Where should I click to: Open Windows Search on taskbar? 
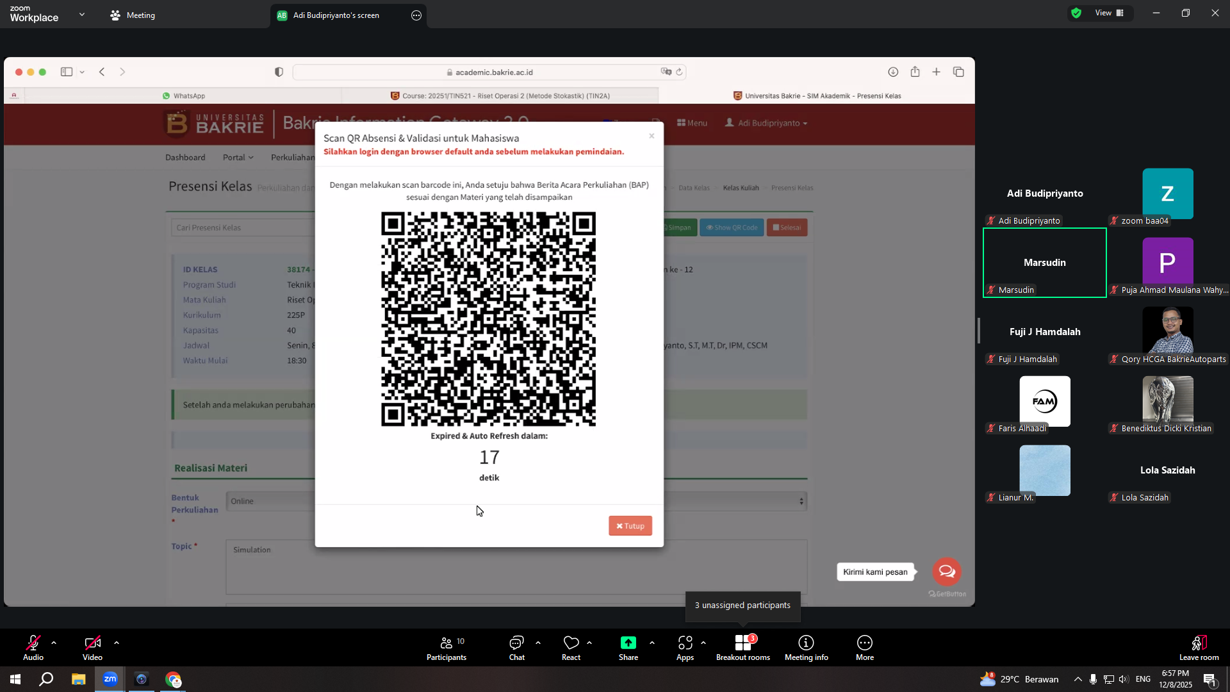(46, 679)
